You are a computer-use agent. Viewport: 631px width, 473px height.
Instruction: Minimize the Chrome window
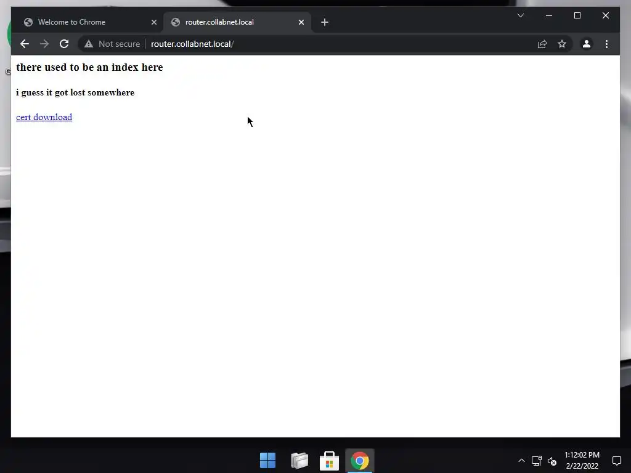549,15
